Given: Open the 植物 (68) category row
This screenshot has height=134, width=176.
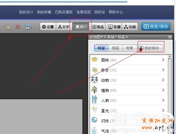Looking at the screenshot, I should pyautogui.click(x=129, y=90).
